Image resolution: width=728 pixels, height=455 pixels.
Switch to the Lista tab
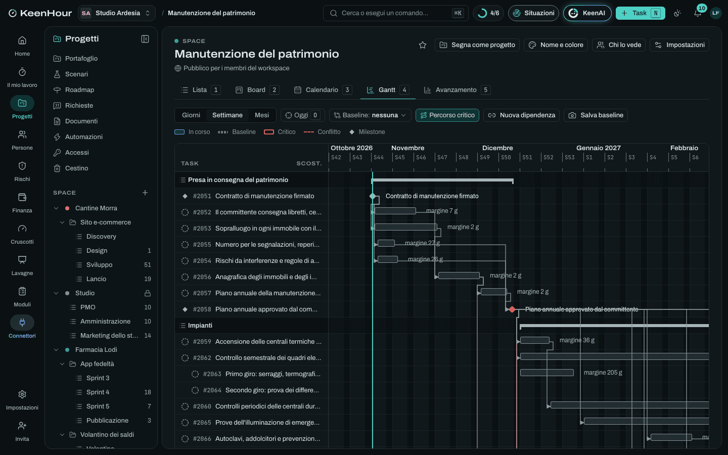click(x=200, y=90)
